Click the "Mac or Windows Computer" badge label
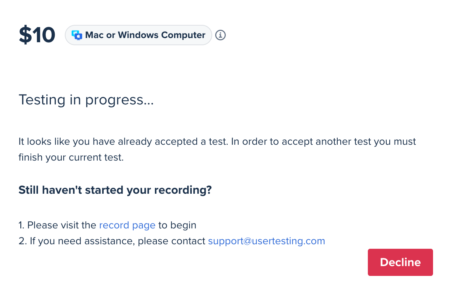450x294 pixels. pos(145,35)
